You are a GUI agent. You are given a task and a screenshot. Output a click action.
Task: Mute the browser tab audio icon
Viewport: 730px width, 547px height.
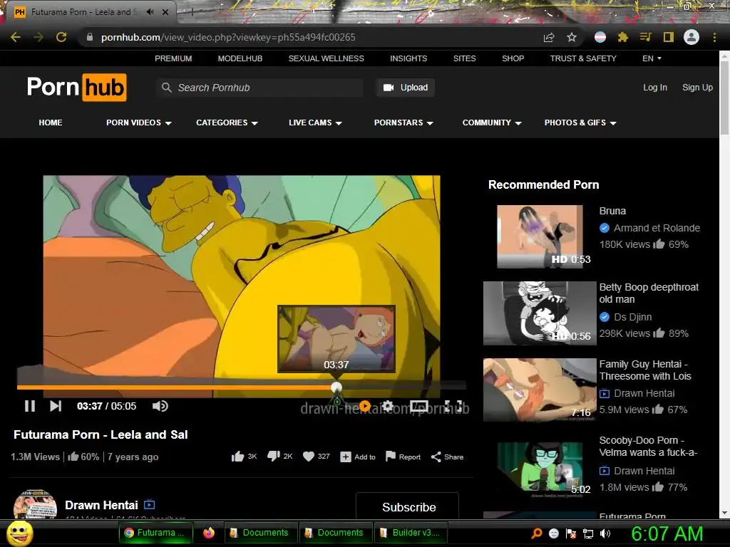(x=150, y=12)
